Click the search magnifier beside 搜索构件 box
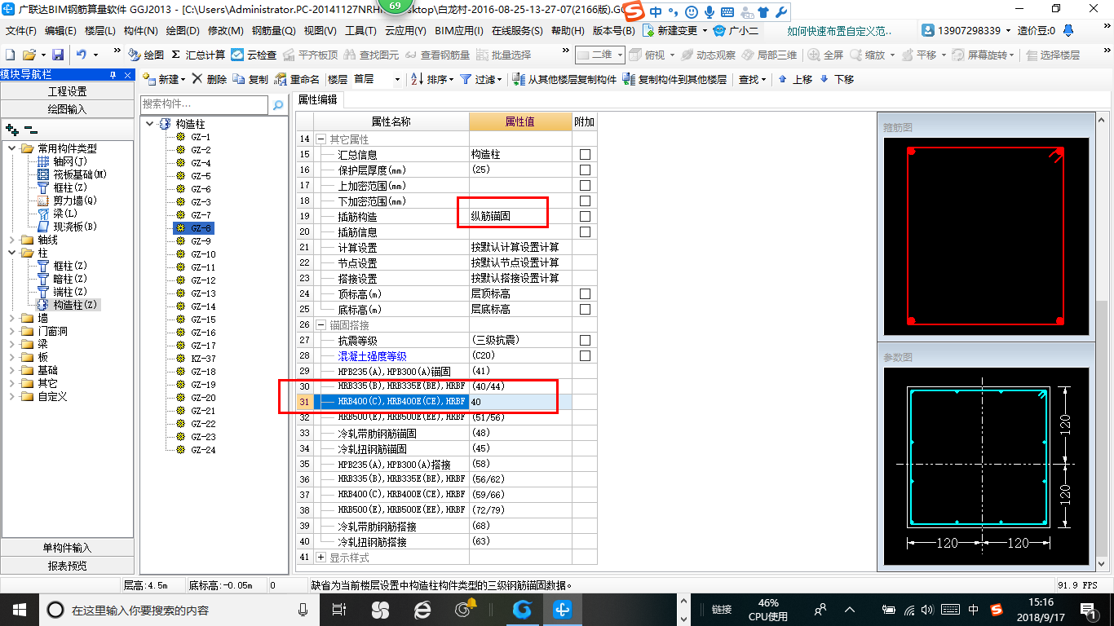 (278, 104)
